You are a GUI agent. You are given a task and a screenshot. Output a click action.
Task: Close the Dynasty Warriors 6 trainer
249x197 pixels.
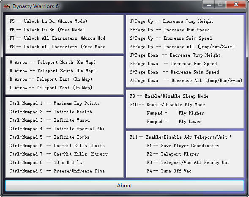point(236,5)
